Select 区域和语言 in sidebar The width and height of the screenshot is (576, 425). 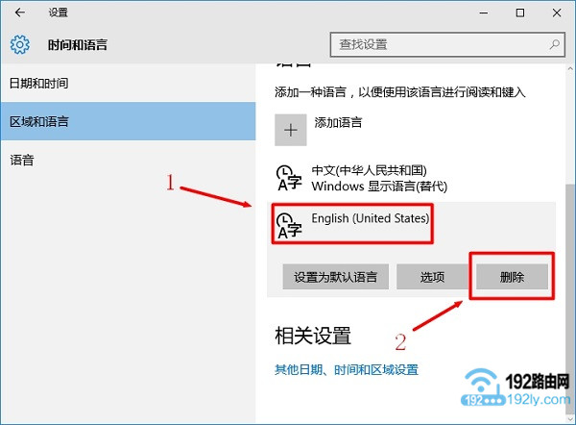pos(129,121)
